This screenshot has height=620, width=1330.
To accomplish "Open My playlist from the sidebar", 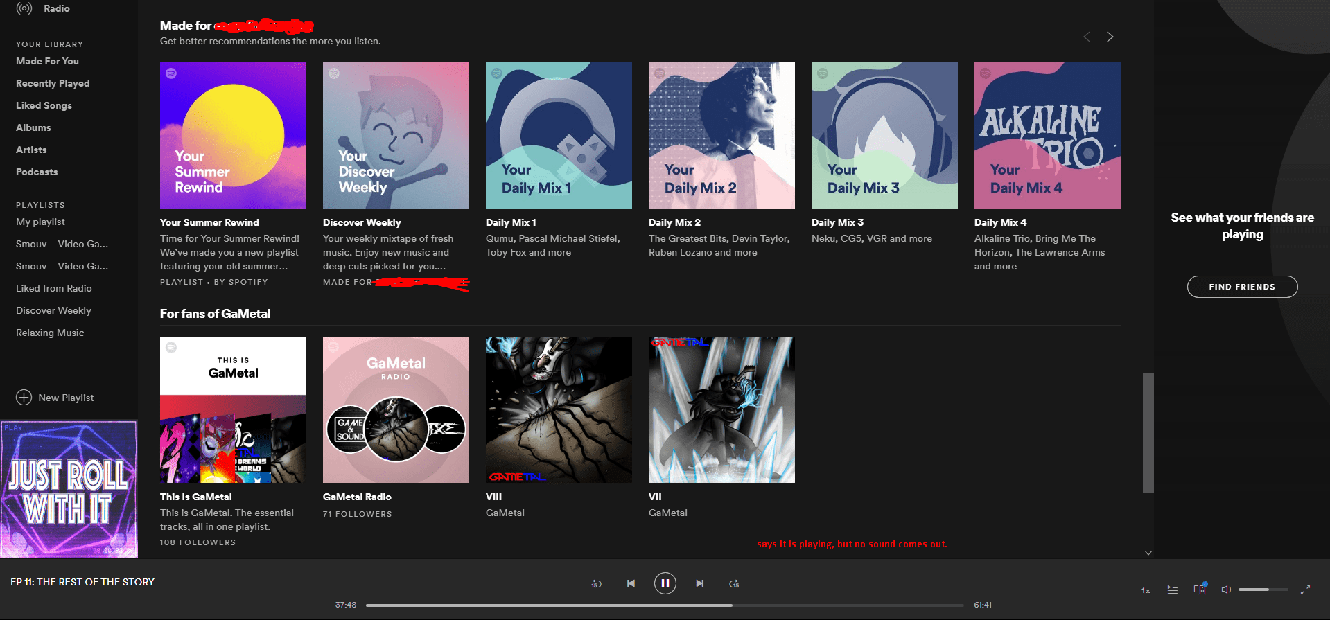I will click(x=40, y=222).
